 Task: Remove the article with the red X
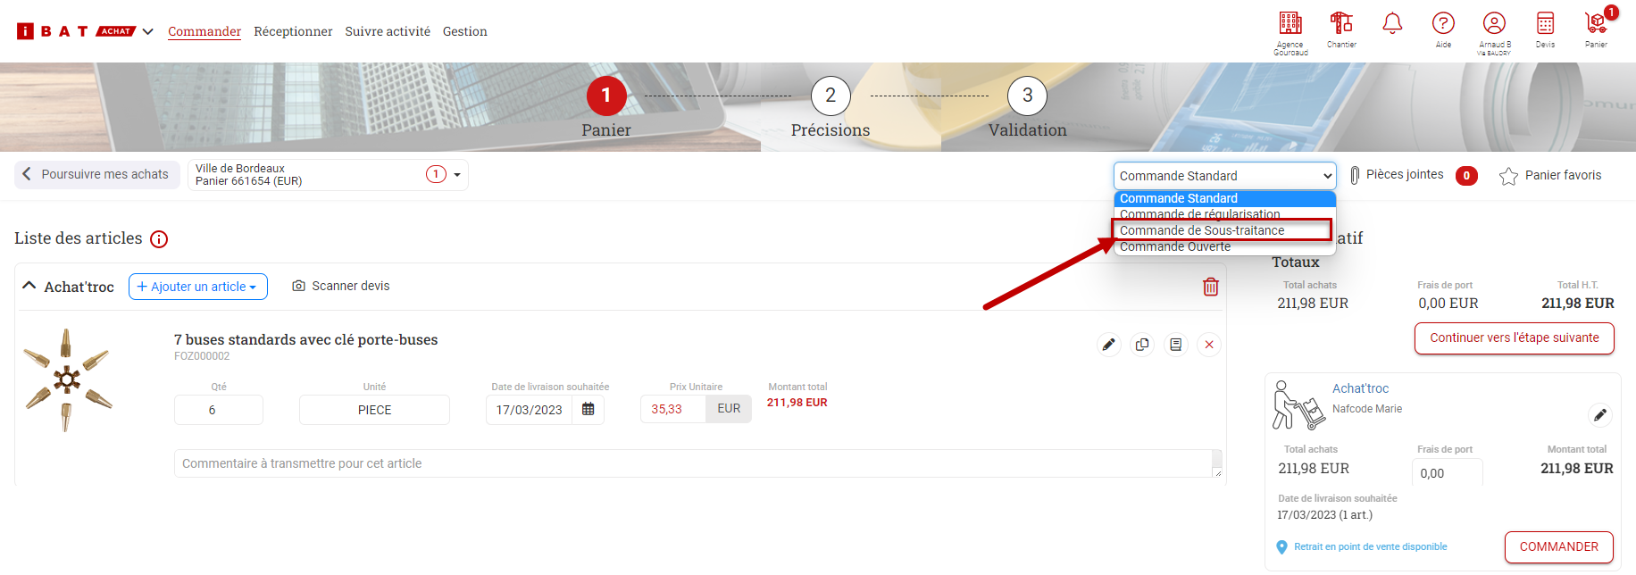1208,345
